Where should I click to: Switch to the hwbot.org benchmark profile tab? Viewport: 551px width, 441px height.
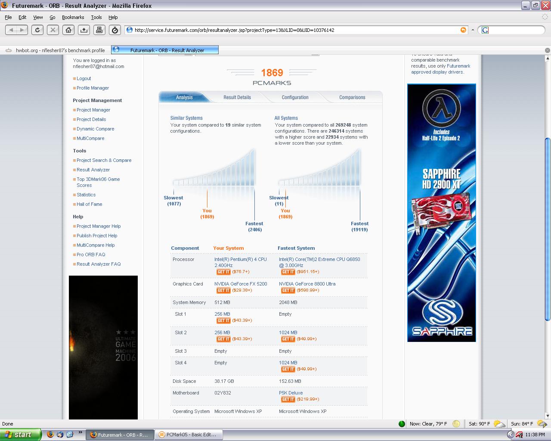coord(56,50)
